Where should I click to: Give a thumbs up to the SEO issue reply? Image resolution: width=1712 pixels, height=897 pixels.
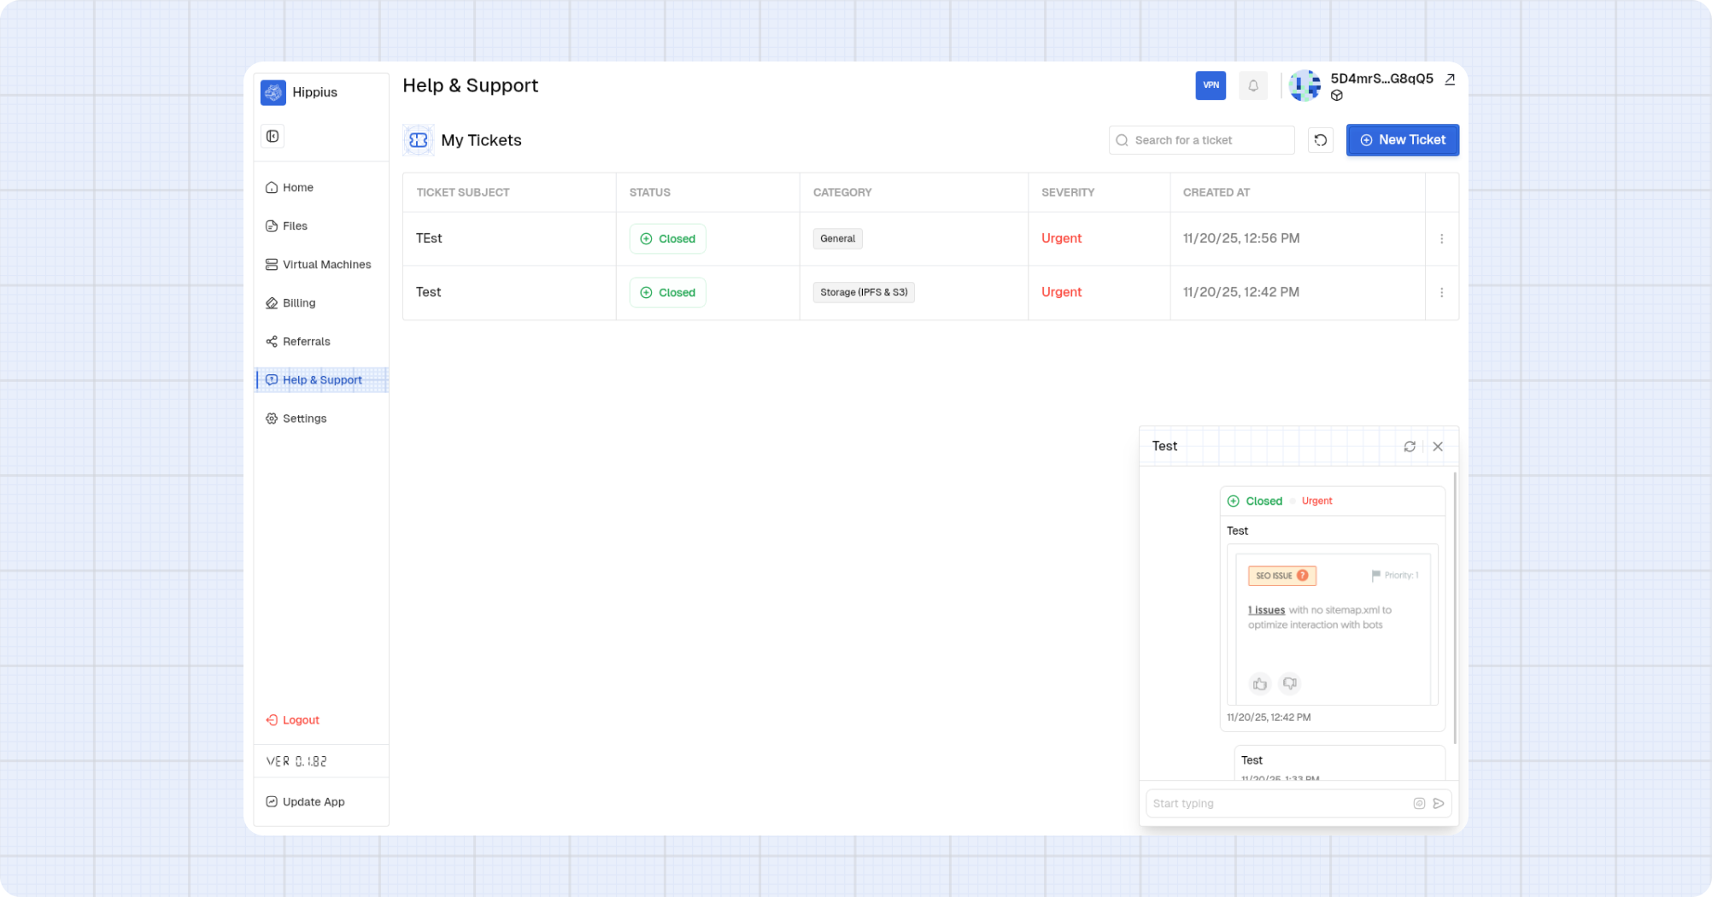pyautogui.click(x=1259, y=683)
